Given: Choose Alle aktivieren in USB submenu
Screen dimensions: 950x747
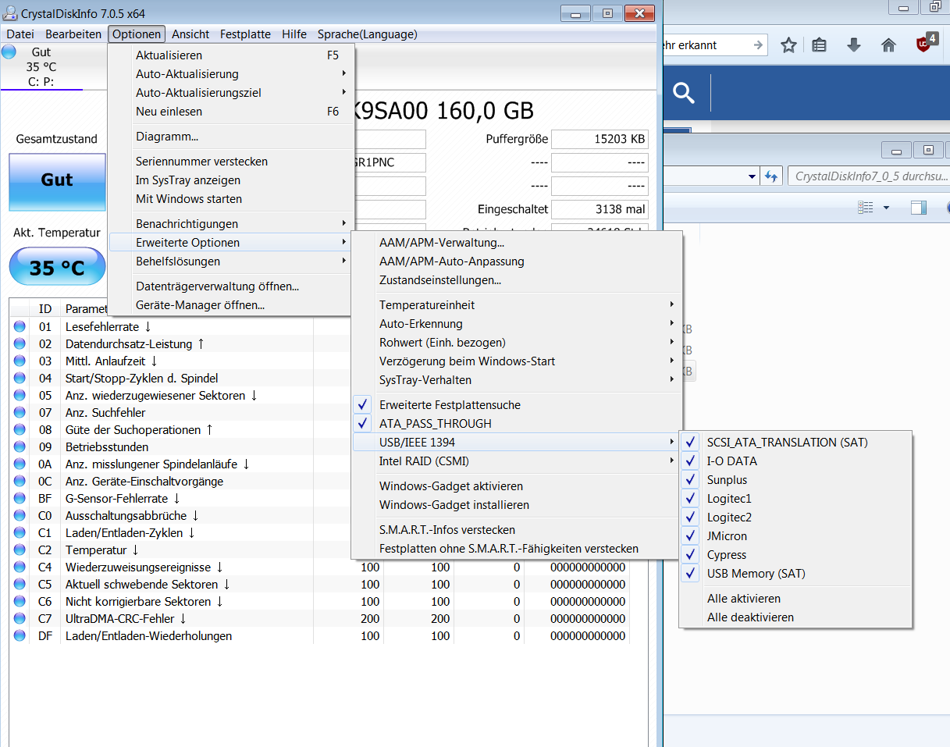Looking at the screenshot, I should tap(795, 598).
